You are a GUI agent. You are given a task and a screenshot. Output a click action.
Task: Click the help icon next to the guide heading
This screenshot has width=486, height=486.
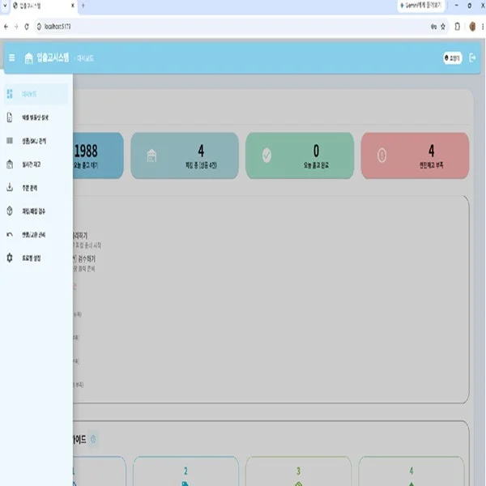click(93, 439)
